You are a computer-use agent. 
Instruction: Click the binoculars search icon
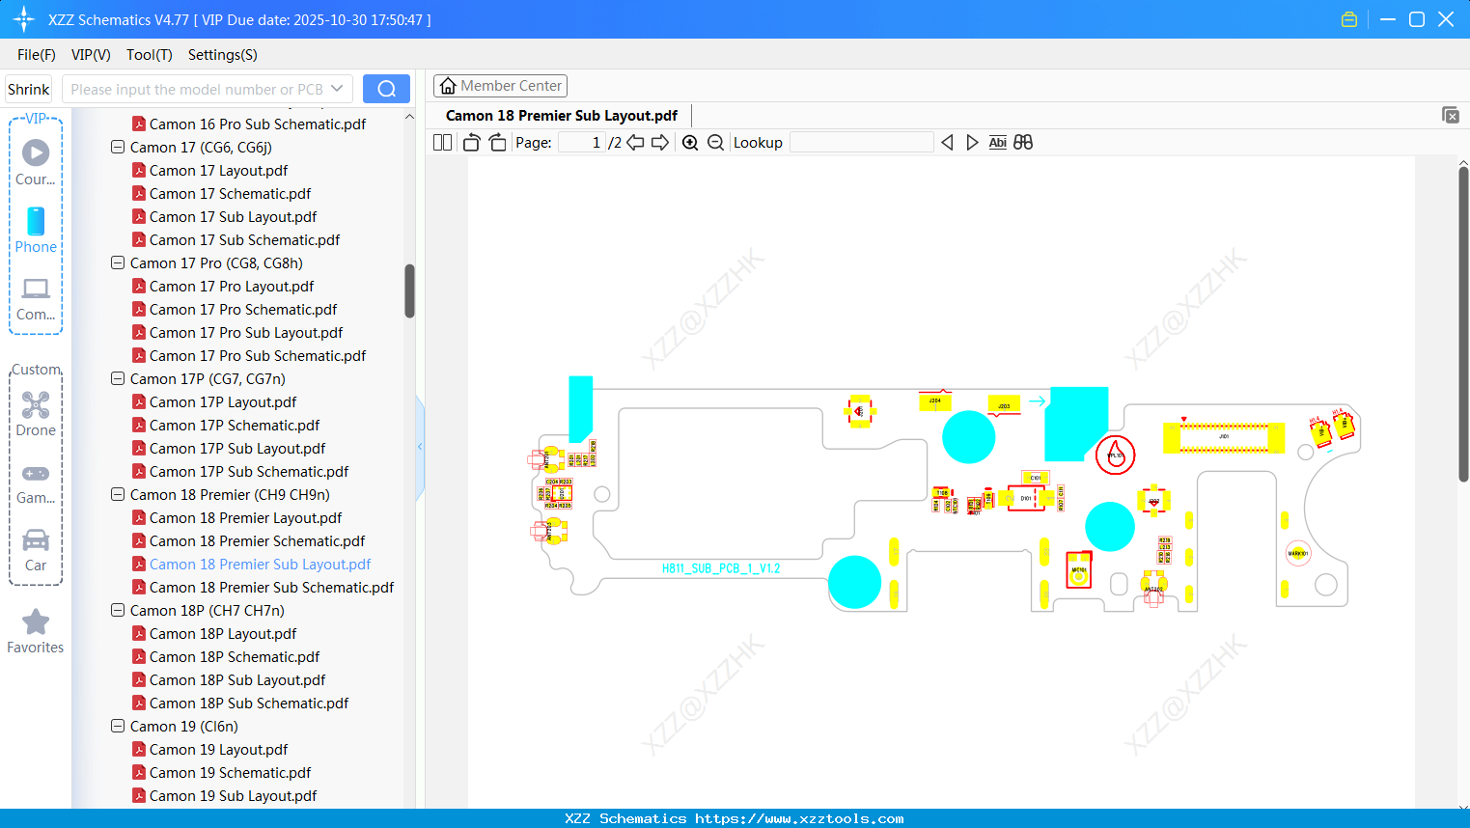[1023, 143]
